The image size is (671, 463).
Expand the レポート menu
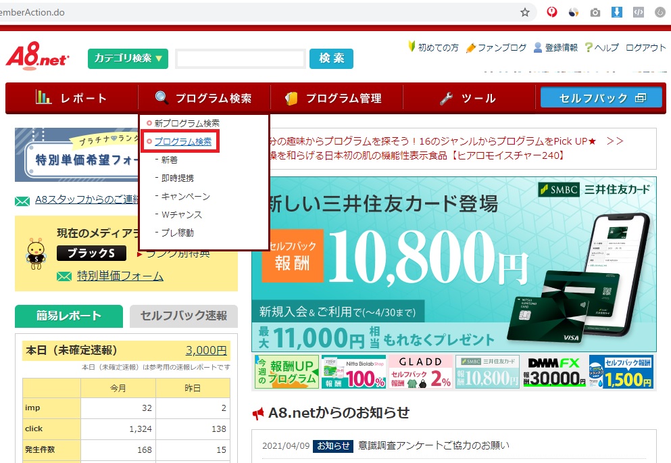coord(72,98)
